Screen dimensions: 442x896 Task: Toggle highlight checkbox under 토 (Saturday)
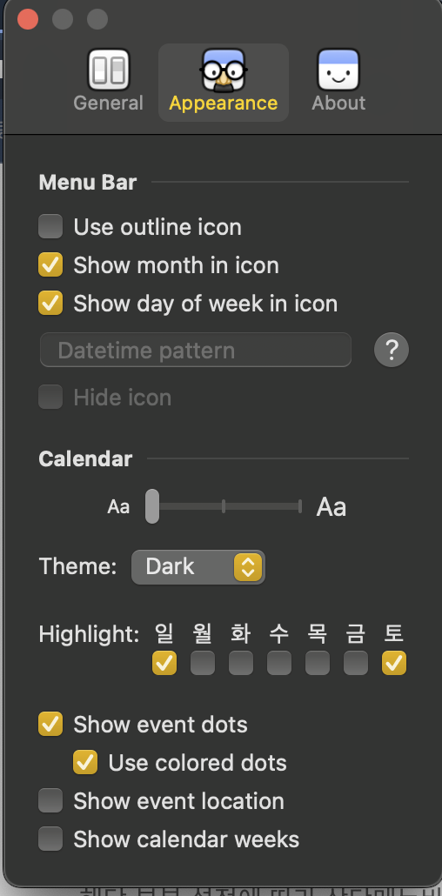pyautogui.click(x=394, y=663)
